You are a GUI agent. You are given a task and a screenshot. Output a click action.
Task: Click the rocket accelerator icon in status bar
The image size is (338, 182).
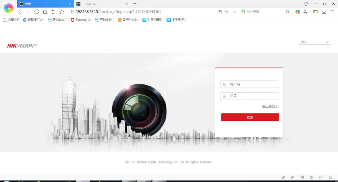pos(283,178)
